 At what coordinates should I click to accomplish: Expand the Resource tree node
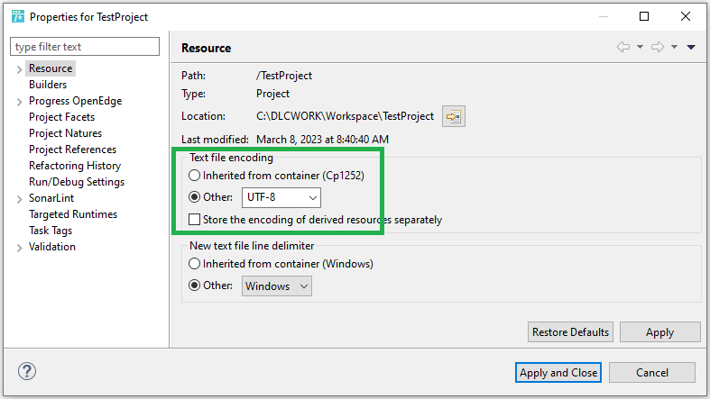19,69
